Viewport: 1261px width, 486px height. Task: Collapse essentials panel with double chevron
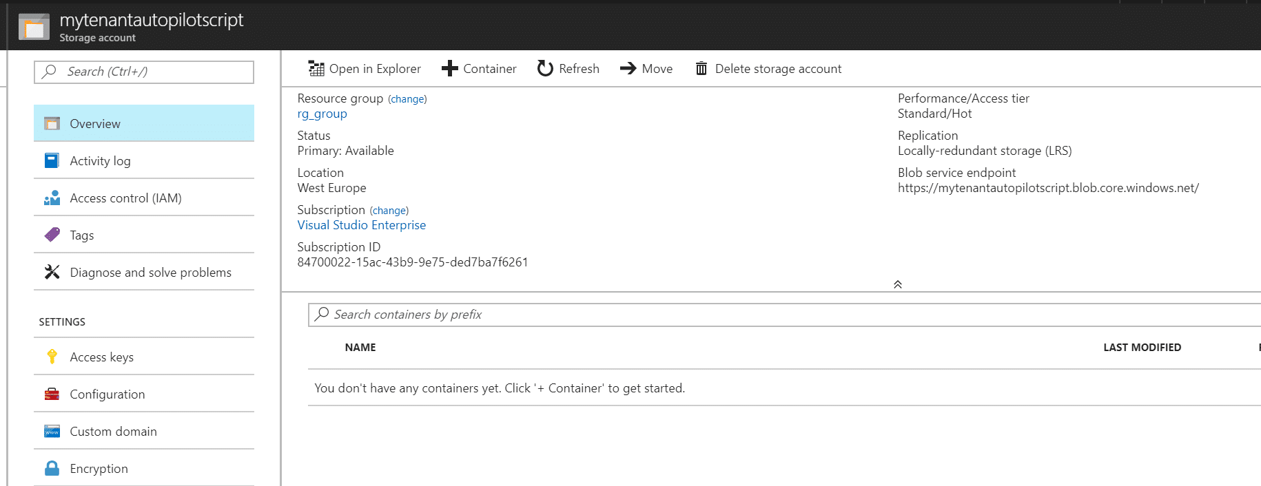tap(897, 284)
